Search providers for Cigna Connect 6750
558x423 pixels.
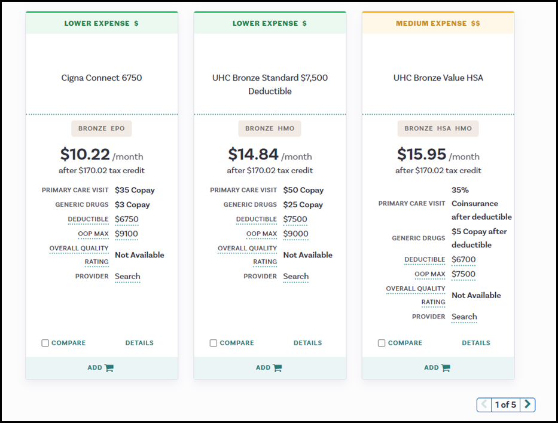point(127,277)
